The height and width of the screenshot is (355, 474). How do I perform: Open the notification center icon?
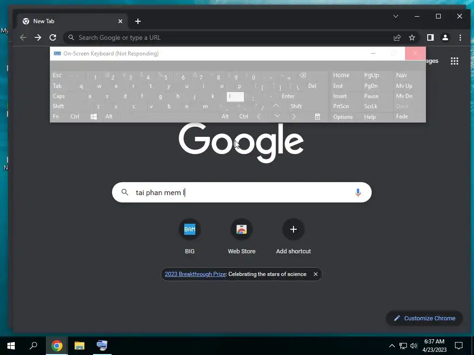coord(459,346)
